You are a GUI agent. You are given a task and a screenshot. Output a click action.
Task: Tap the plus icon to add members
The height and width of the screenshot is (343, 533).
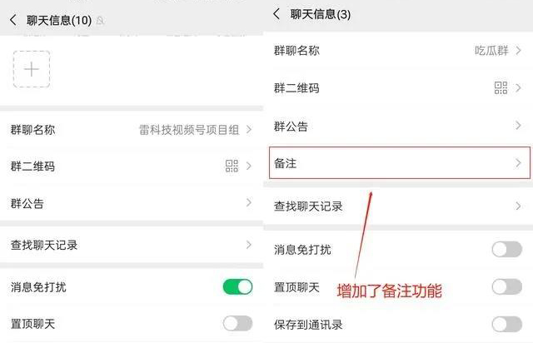tap(32, 69)
